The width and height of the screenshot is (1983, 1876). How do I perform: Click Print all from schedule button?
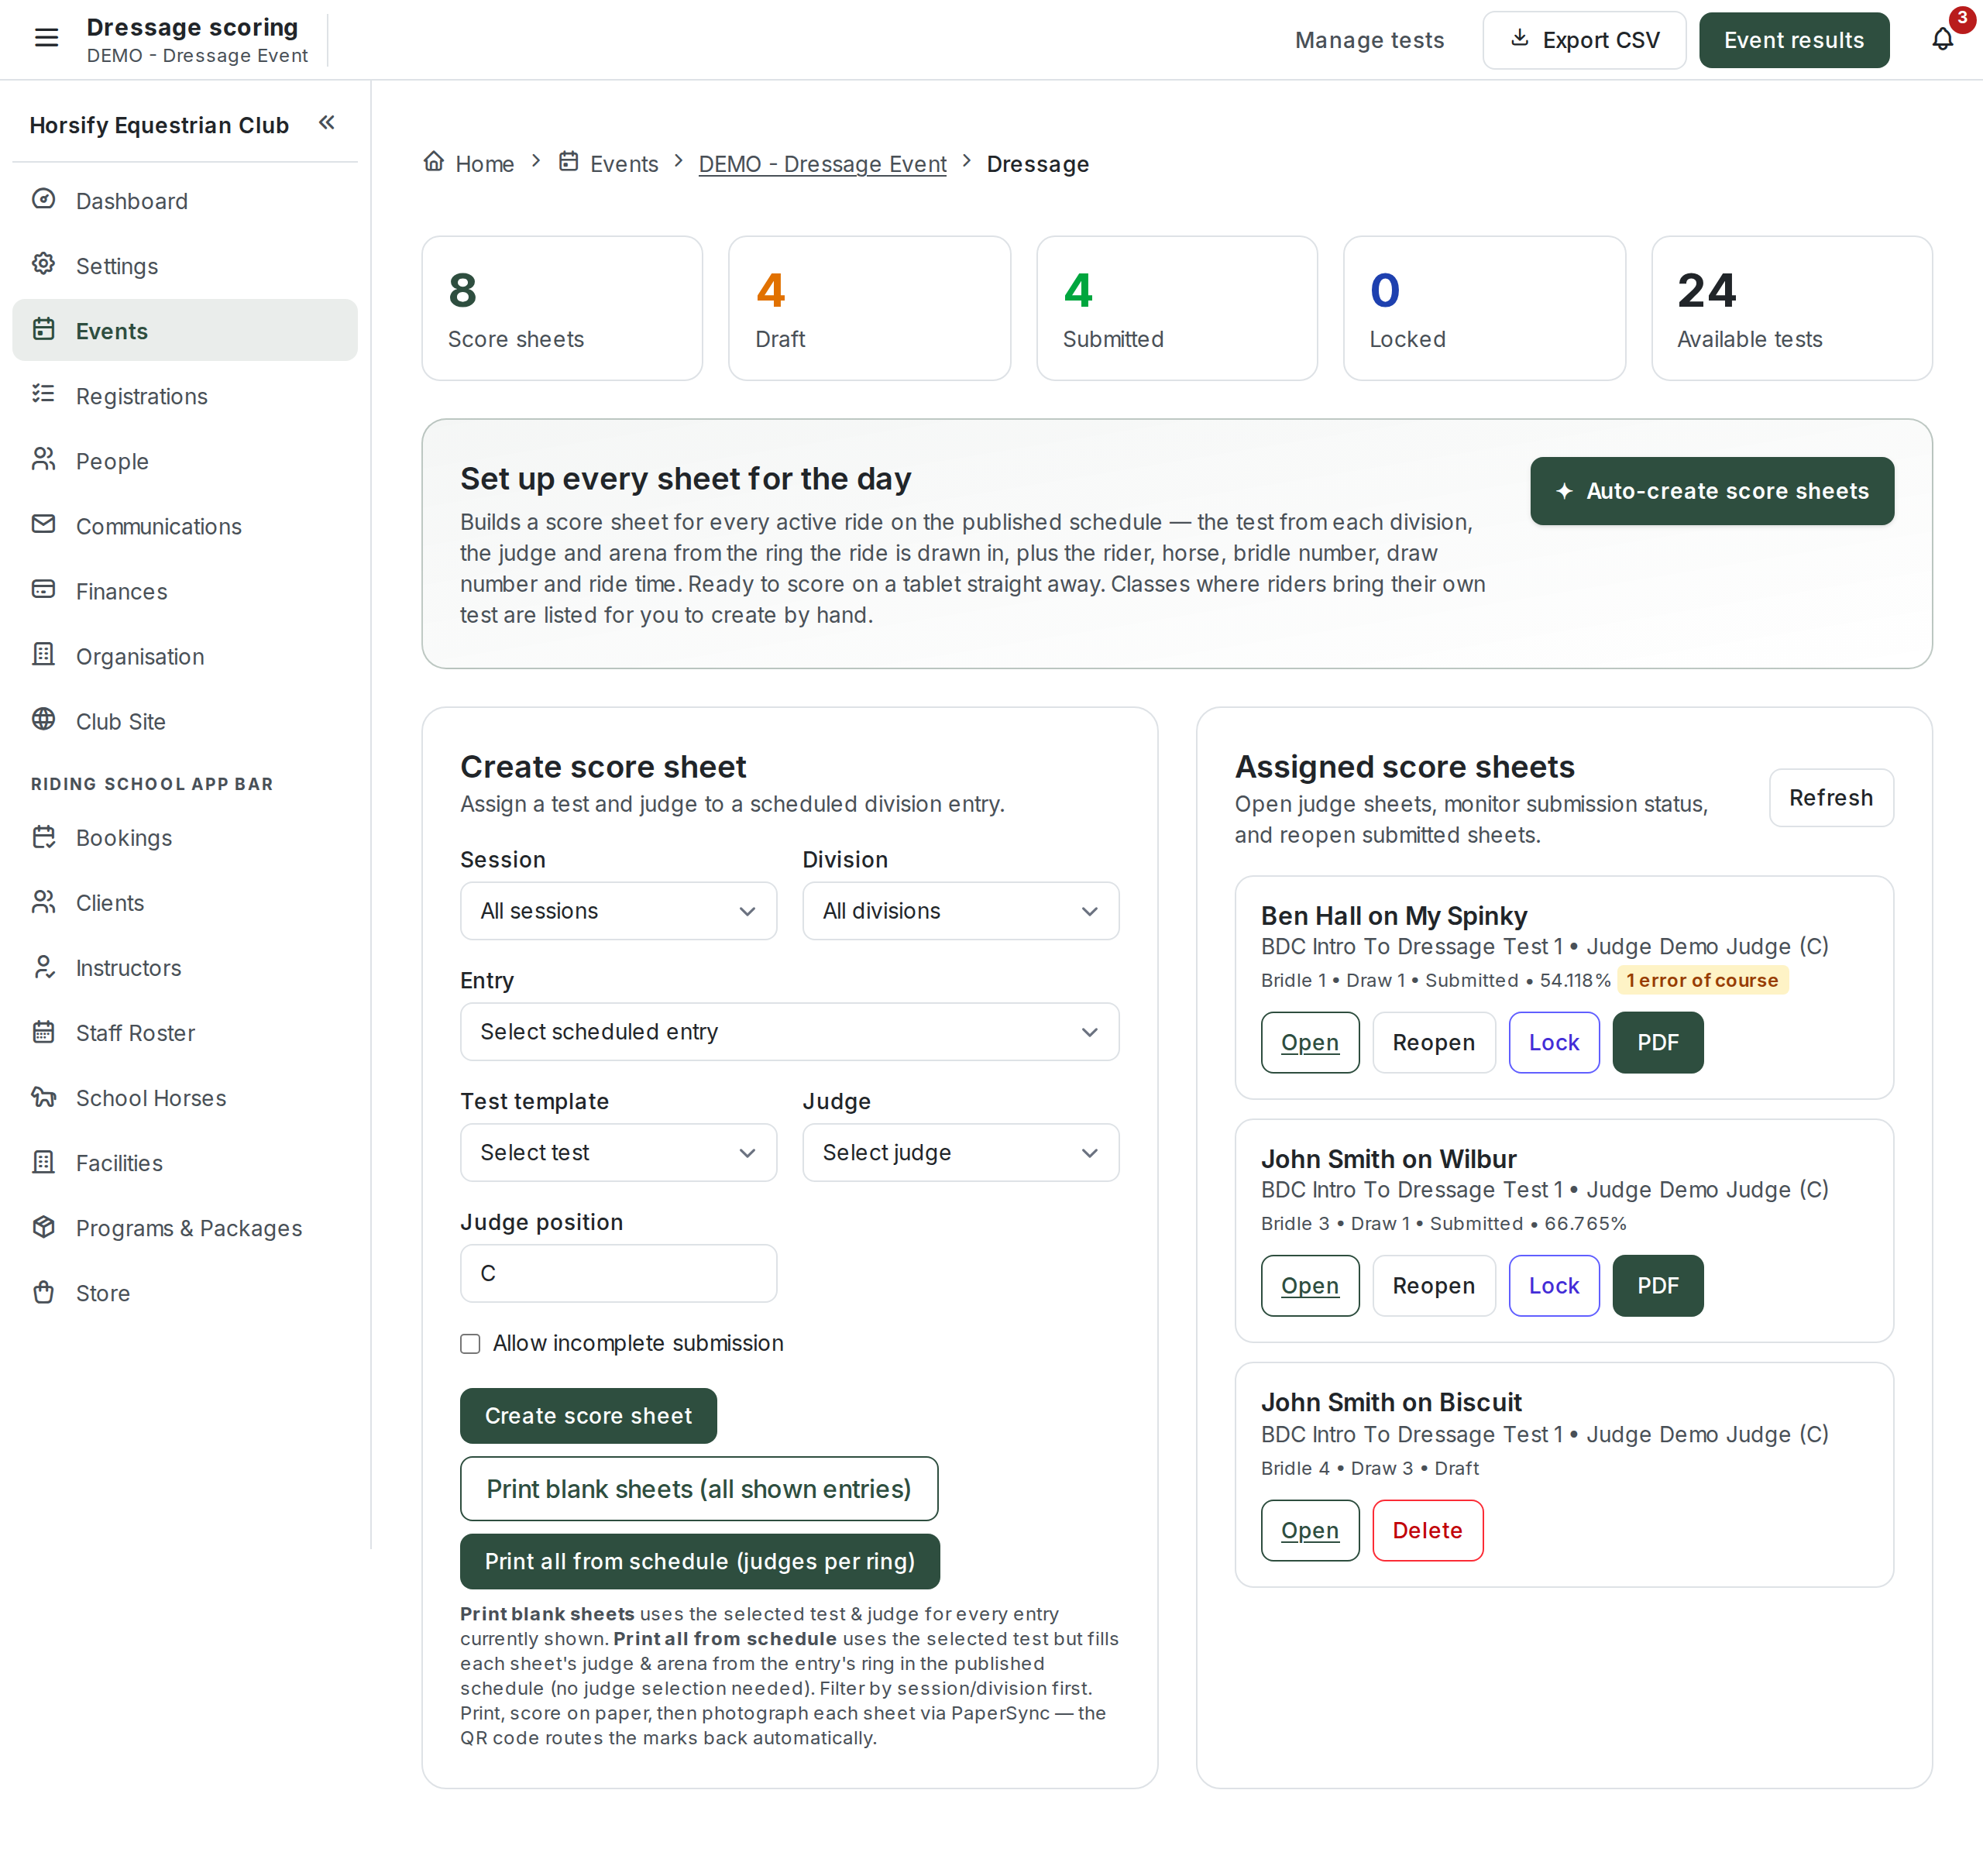pyautogui.click(x=699, y=1562)
